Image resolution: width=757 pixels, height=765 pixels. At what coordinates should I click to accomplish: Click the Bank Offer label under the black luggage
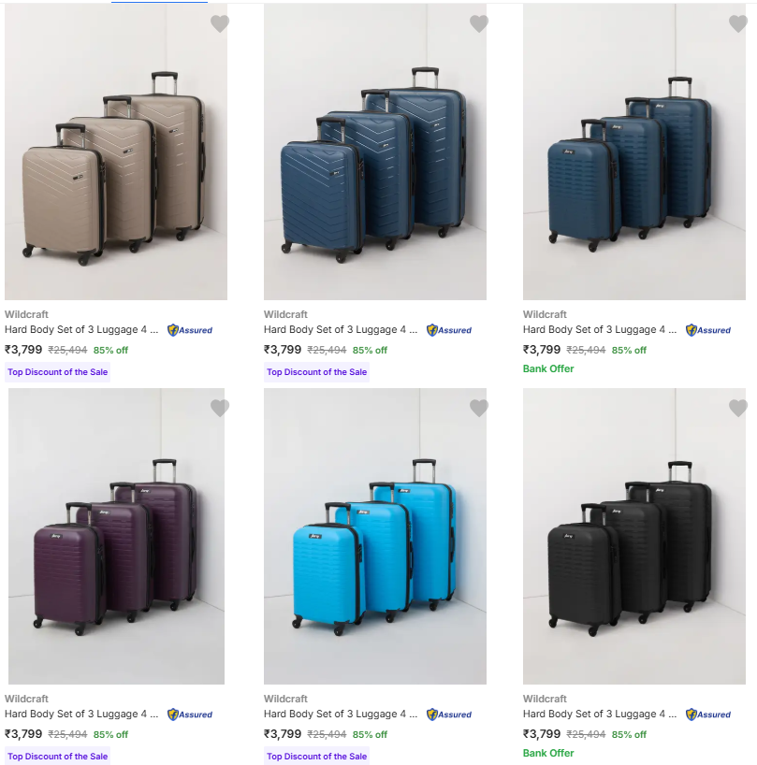point(548,753)
